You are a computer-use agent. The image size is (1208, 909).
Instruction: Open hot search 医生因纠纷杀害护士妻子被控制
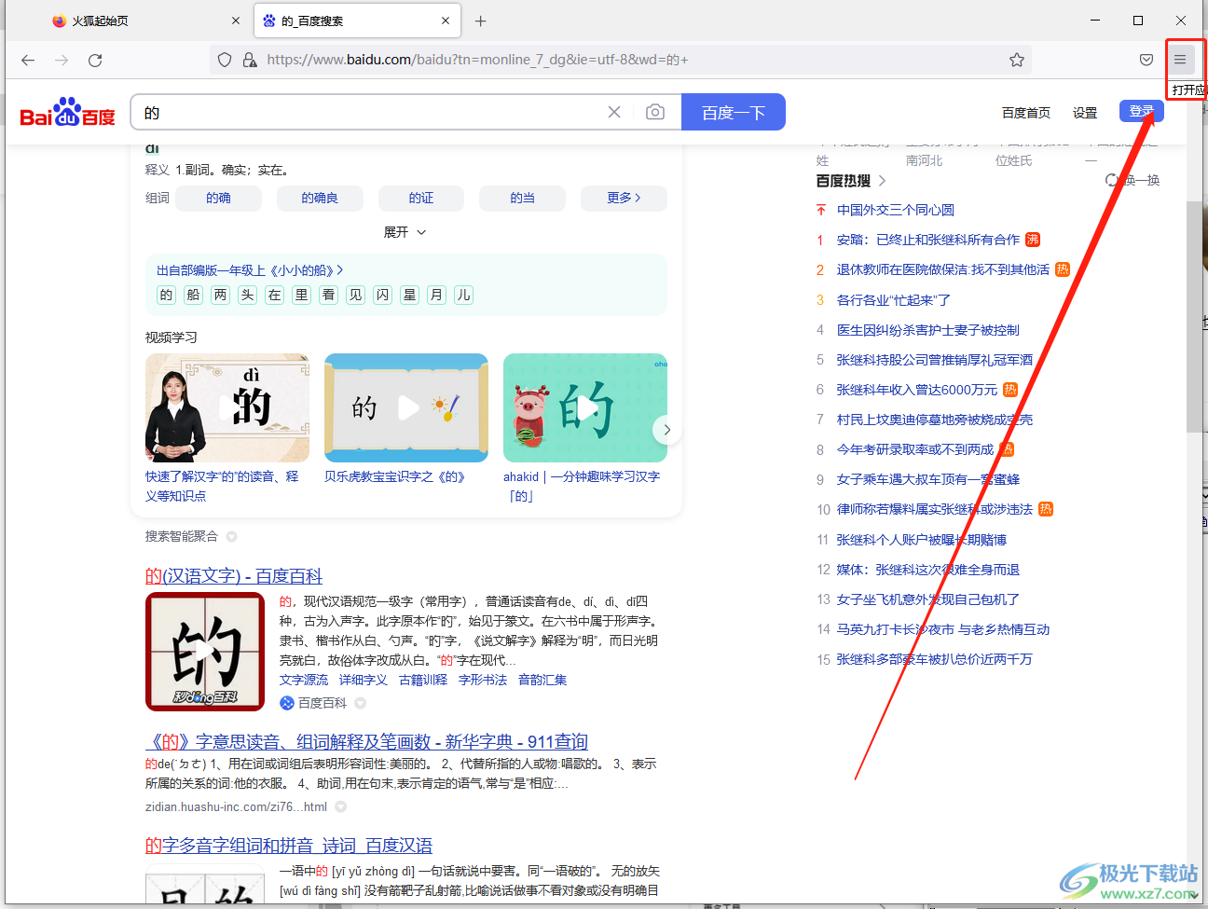click(x=927, y=329)
